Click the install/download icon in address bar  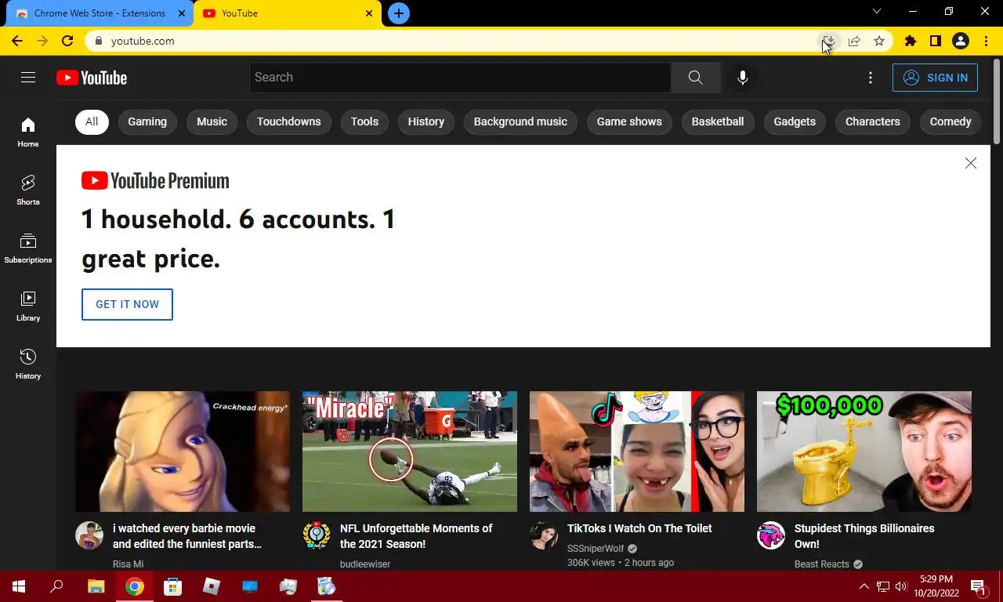[x=828, y=41]
